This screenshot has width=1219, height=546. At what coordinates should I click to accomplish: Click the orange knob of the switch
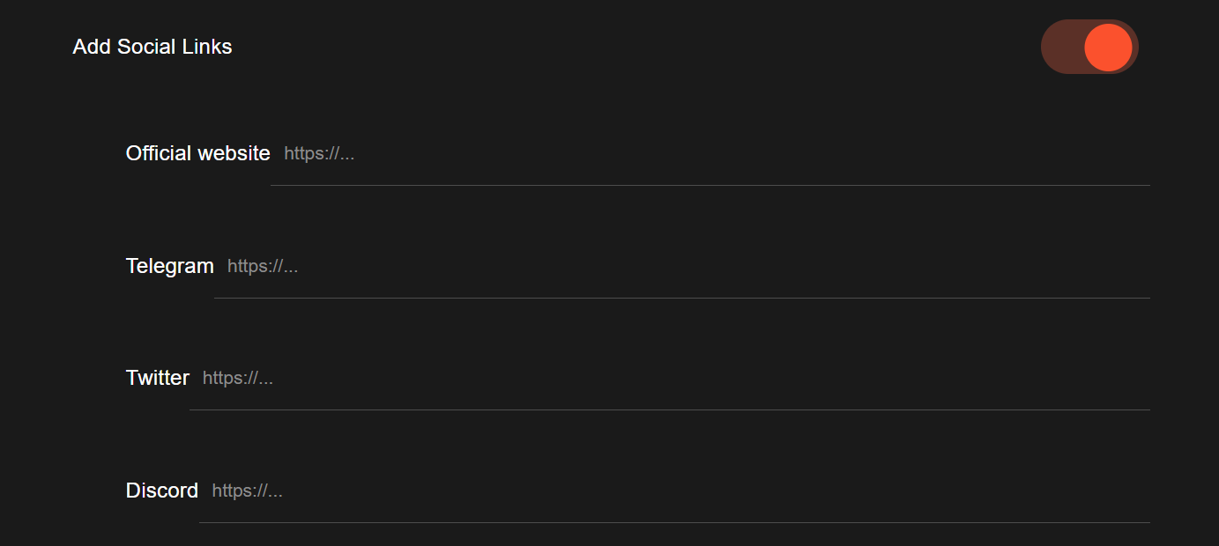coord(1108,48)
